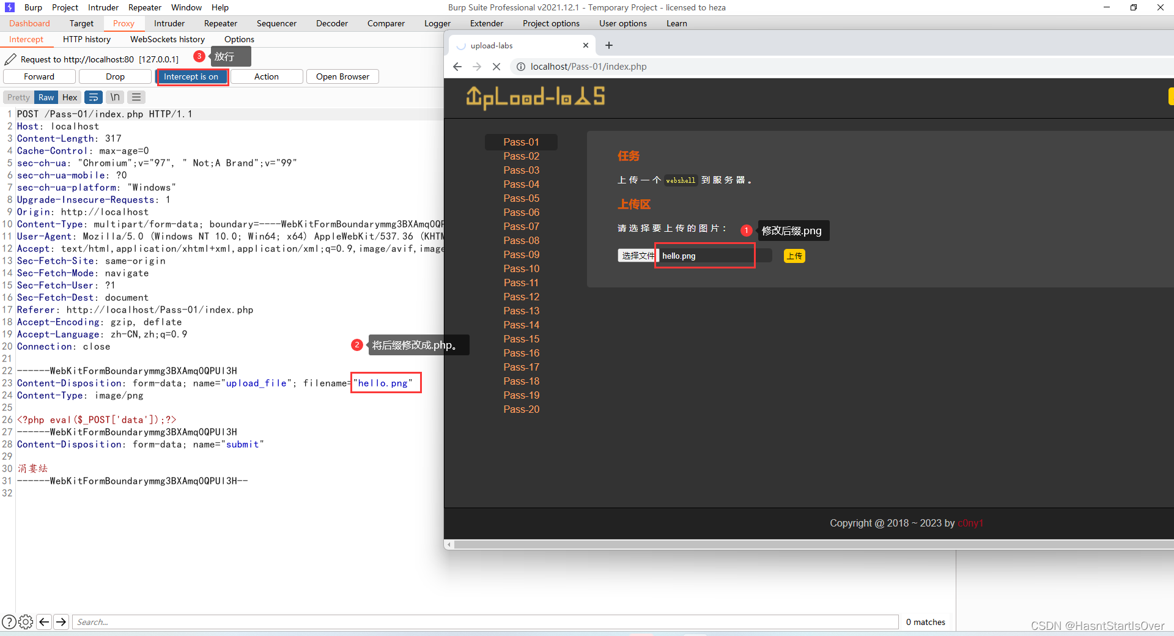Click the scroll-left arrow on the browser scrollbar
The image size is (1174, 636).
449,544
